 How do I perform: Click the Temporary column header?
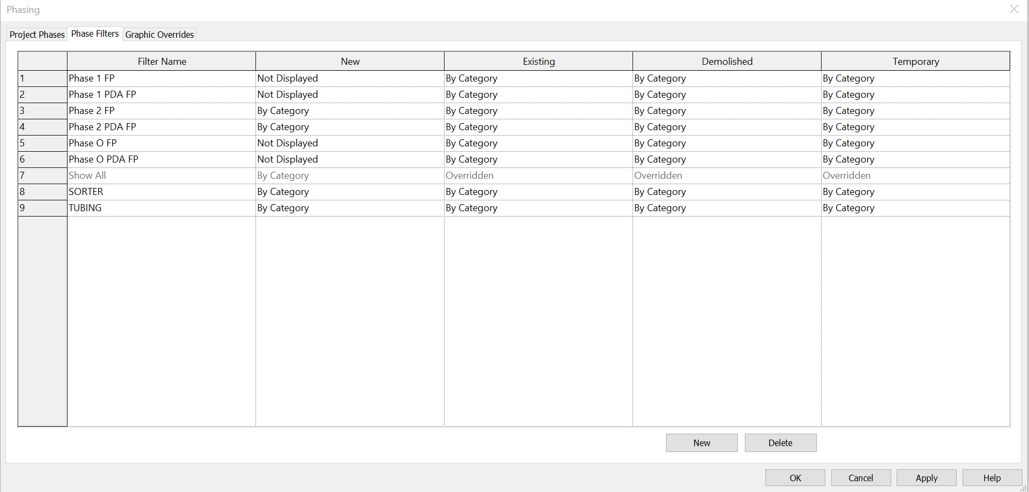916,61
